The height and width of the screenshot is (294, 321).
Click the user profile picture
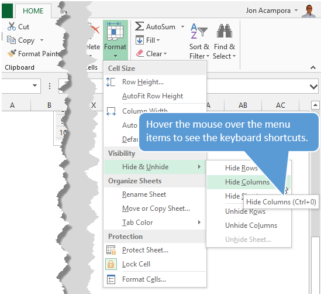pyautogui.click(x=309, y=11)
